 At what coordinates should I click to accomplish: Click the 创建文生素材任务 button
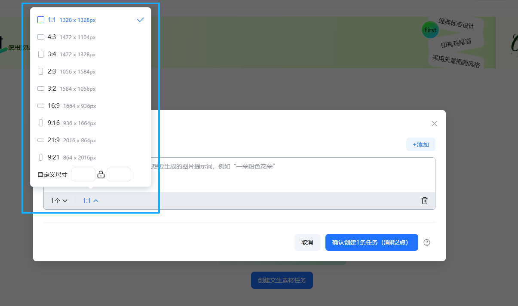282,280
